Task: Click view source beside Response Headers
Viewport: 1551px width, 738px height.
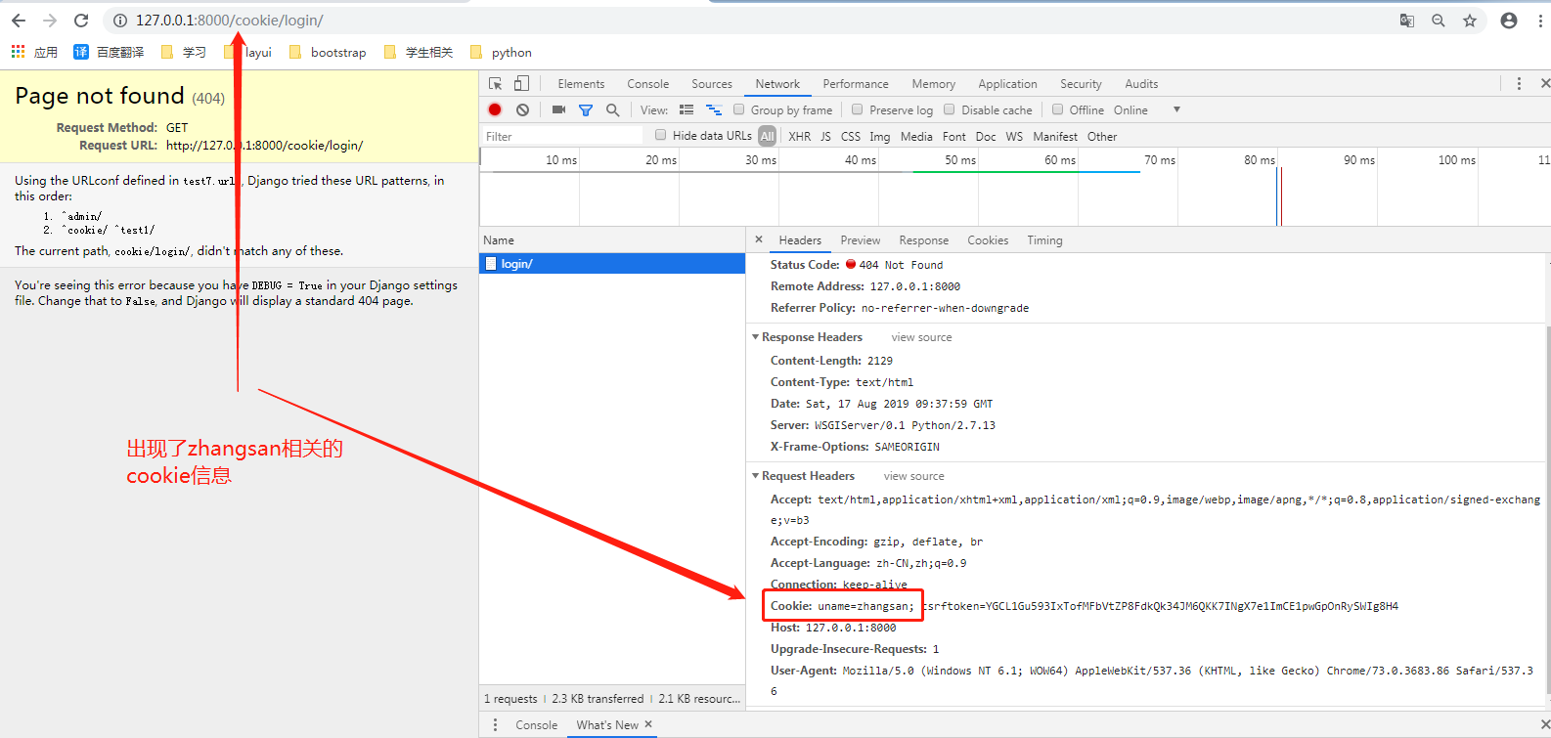Action: point(921,337)
